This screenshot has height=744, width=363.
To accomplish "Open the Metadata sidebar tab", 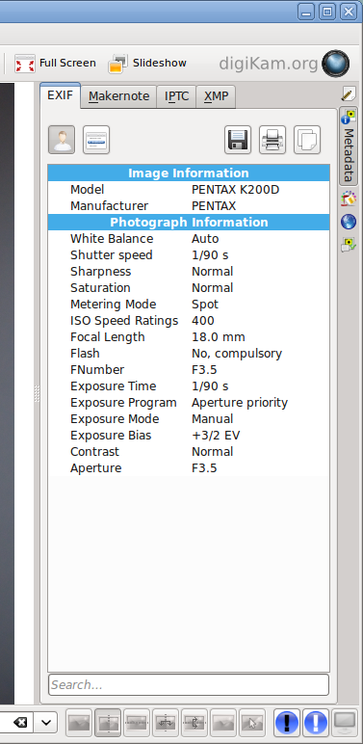I will (x=349, y=146).
